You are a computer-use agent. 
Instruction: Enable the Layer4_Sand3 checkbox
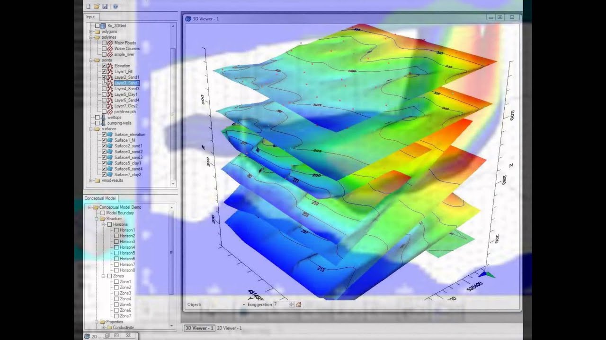(x=104, y=89)
